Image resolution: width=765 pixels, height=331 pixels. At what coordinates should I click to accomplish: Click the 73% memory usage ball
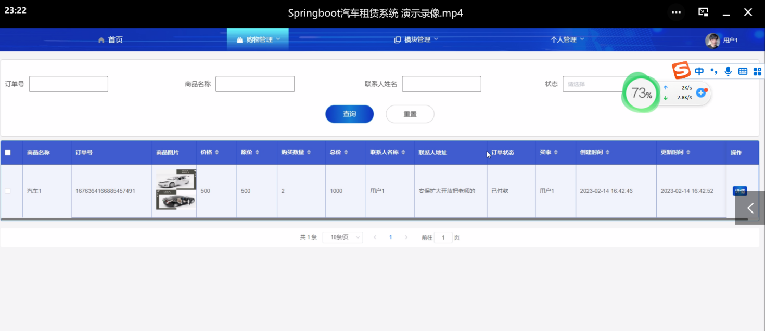[641, 94]
